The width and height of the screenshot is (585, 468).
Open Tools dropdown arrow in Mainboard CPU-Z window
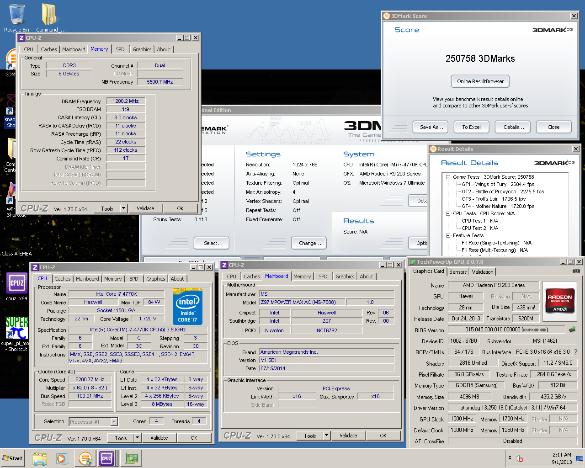click(326, 436)
